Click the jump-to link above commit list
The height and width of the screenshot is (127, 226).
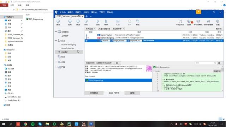219,29
